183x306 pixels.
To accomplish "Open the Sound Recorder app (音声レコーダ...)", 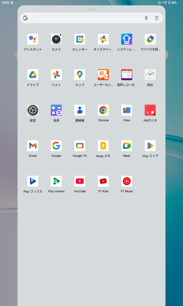I will coord(127,75).
